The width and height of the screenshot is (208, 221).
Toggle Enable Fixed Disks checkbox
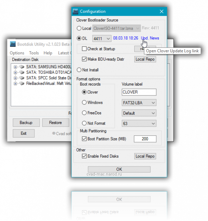pyautogui.click(x=84, y=156)
